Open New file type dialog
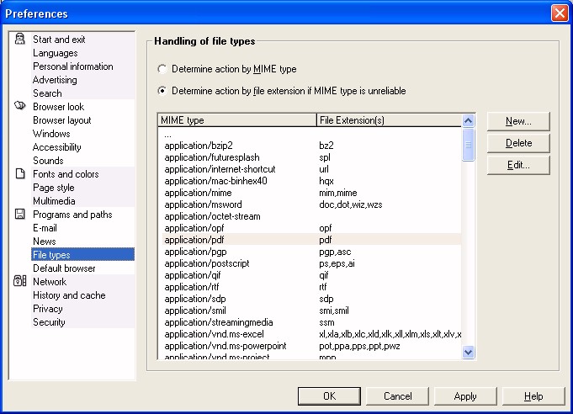 click(x=518, y=121)
